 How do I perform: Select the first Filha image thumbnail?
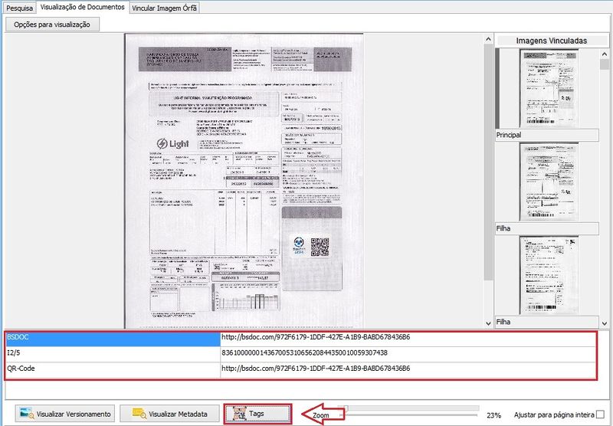(x=549, y=182)
